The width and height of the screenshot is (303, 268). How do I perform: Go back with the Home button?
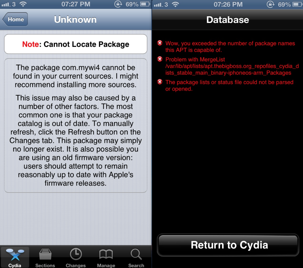pos(15,19)
